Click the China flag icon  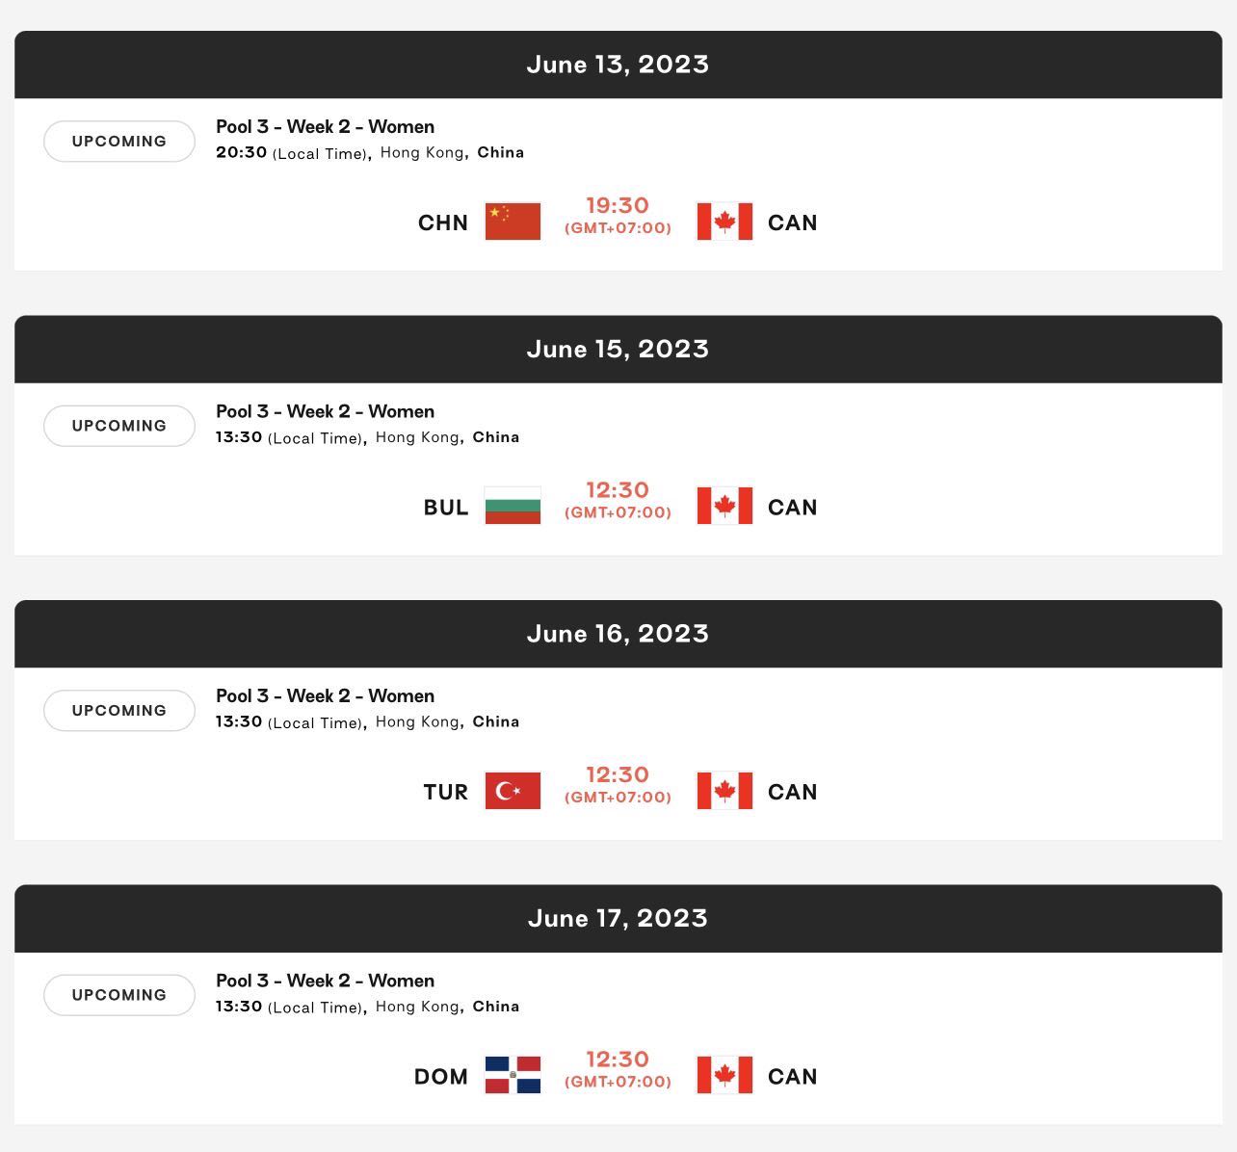point(513,222)
